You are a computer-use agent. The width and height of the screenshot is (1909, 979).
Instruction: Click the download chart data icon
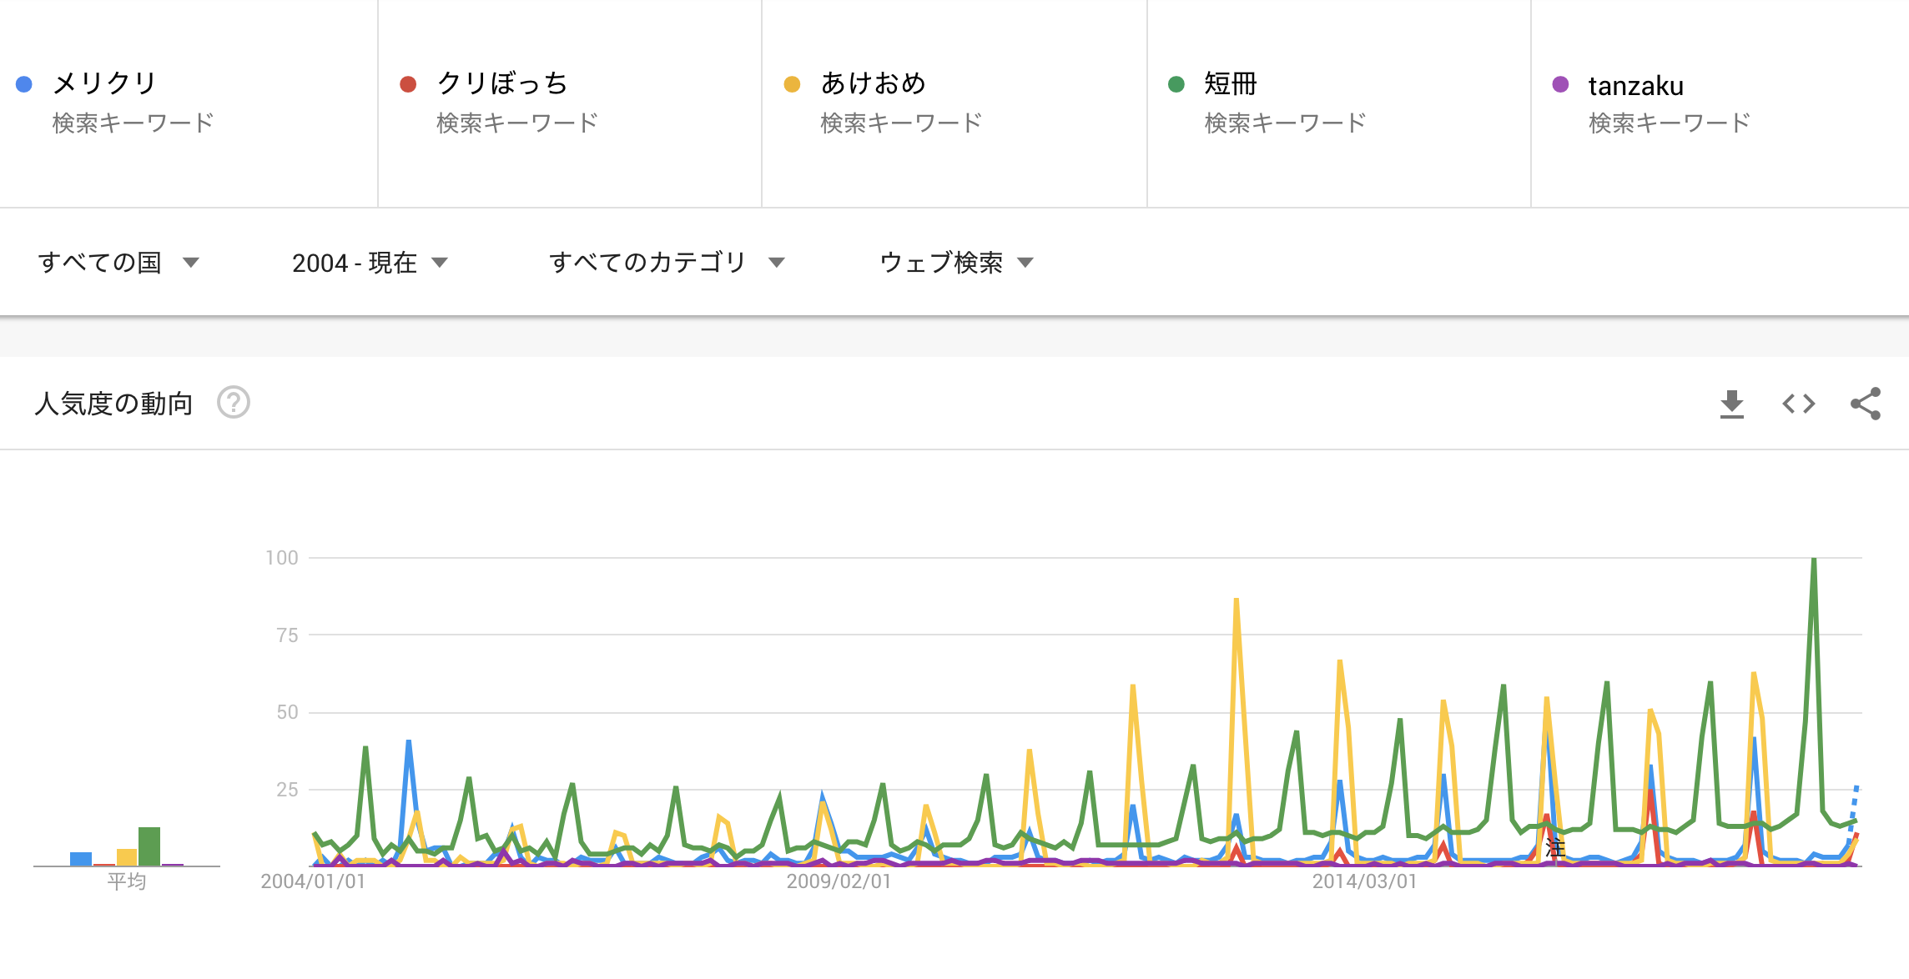[x=1731, y=404]
